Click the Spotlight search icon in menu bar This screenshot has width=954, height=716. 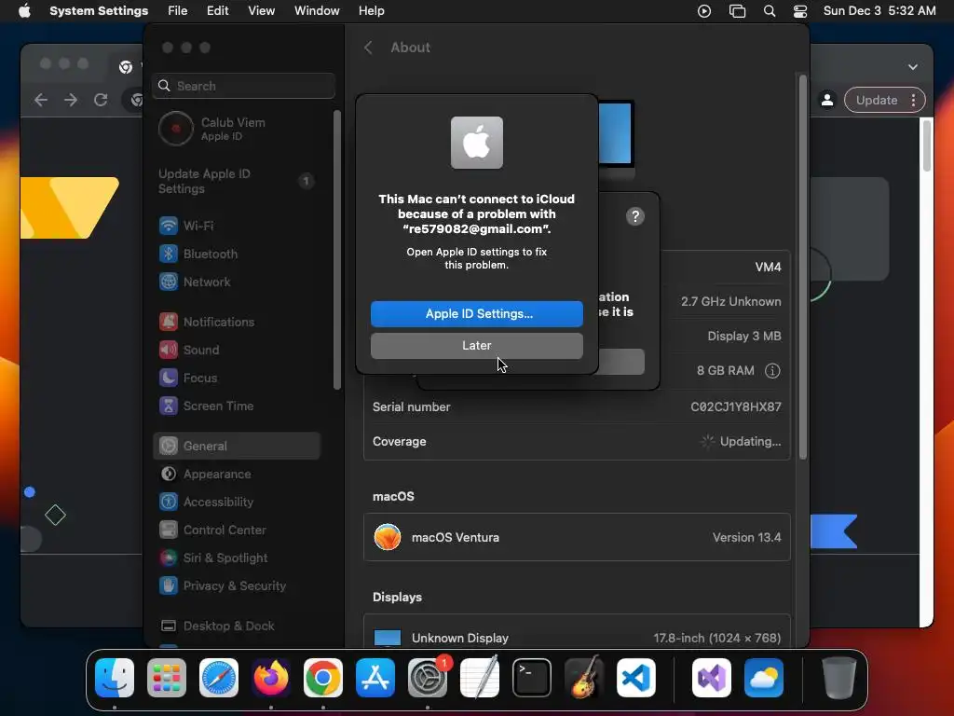tap(769, 11)
